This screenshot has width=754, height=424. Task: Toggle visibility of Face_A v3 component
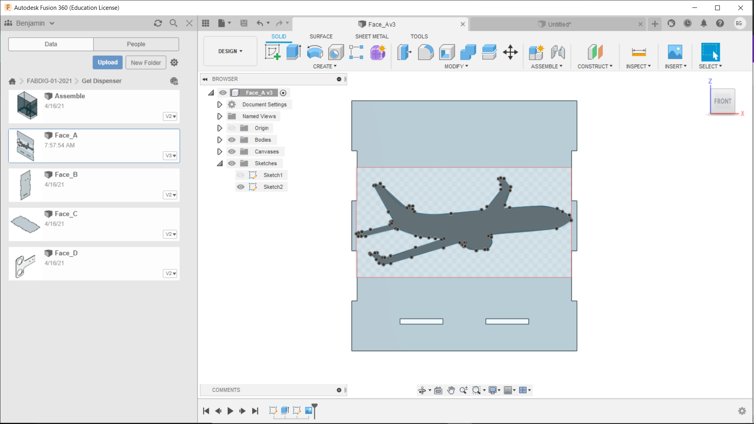(x=223, y=93)
